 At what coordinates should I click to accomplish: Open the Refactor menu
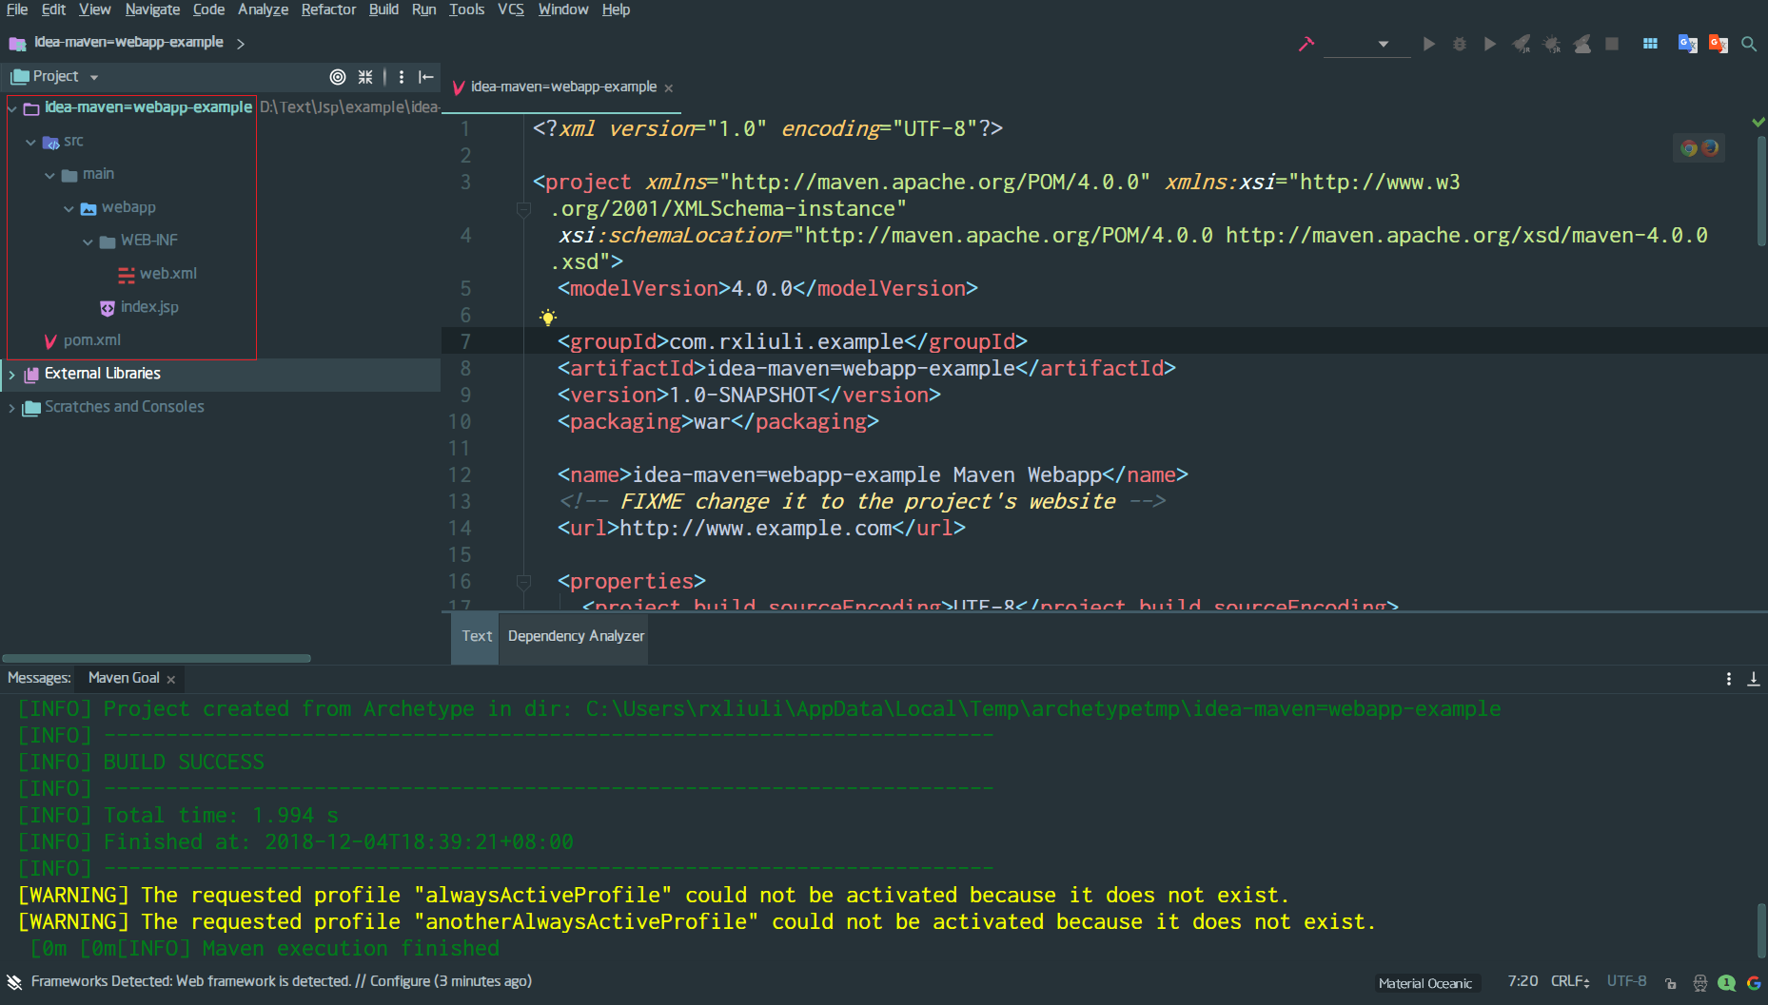coord(328,10)
